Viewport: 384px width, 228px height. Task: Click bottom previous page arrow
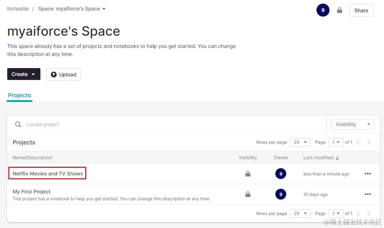(x=358, y=213)
